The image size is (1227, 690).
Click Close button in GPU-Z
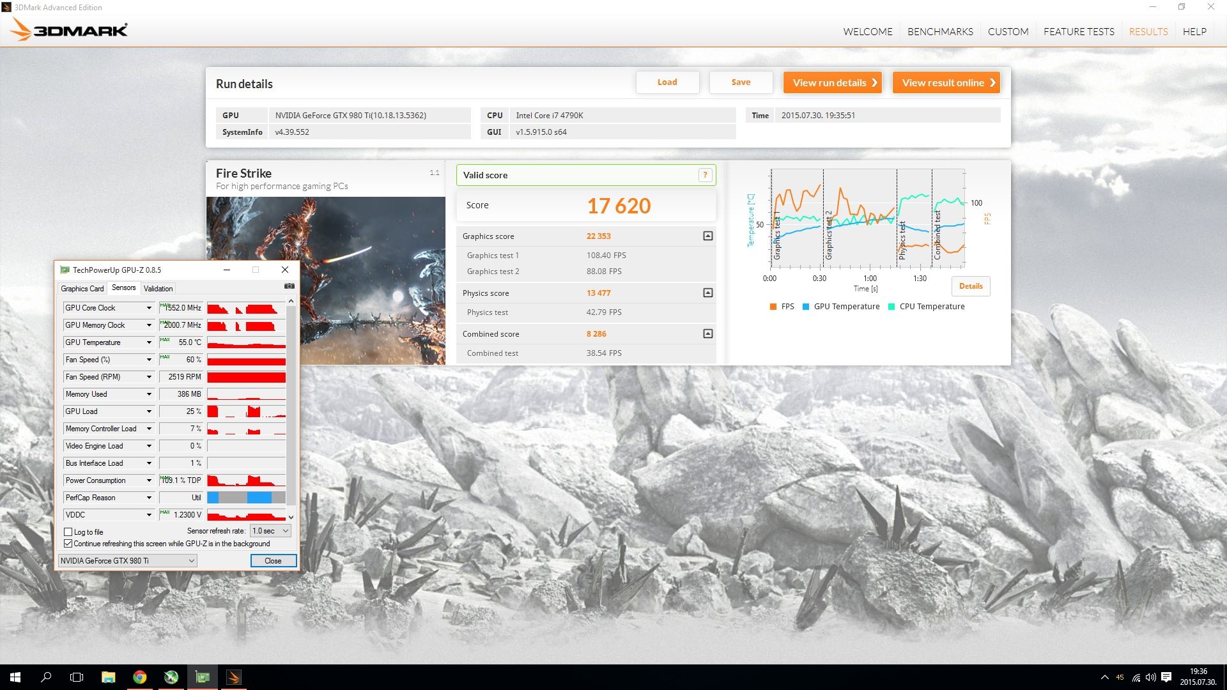273,561
